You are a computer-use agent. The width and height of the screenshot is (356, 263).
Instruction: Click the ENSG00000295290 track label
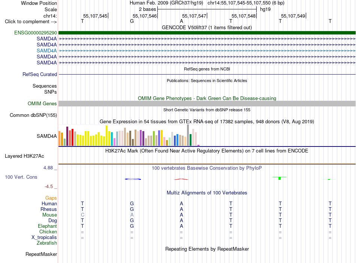pyautogui.click(x=36, y=33)
